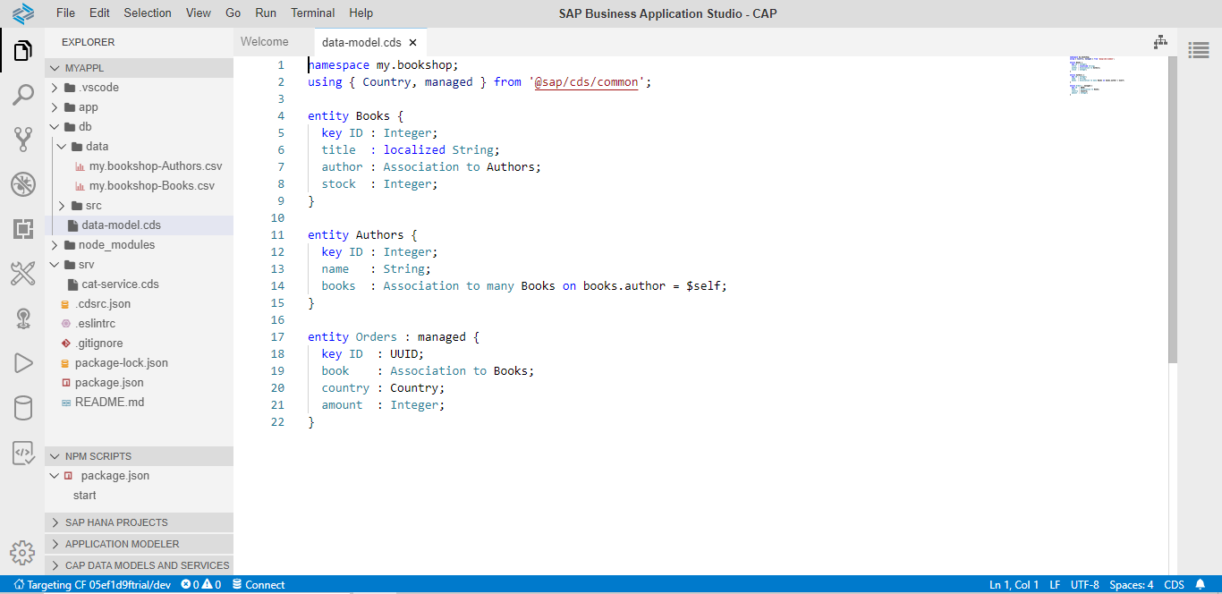Image resolution: width=1222 pixels, height=594 pixels.
Task: Click the Manage settings gear icon
Action: click(x=22, y=552)
